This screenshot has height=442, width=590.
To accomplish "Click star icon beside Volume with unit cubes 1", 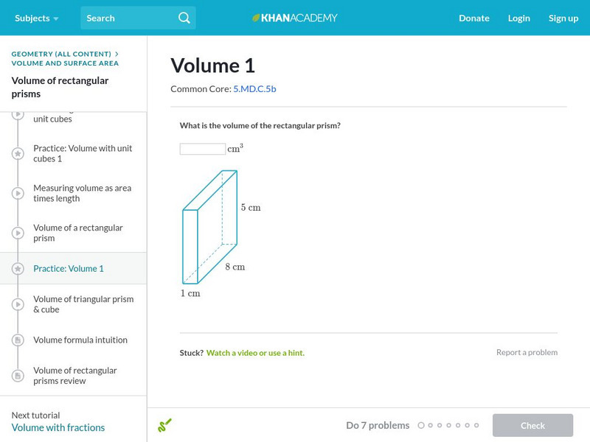I will click(18, 153).
